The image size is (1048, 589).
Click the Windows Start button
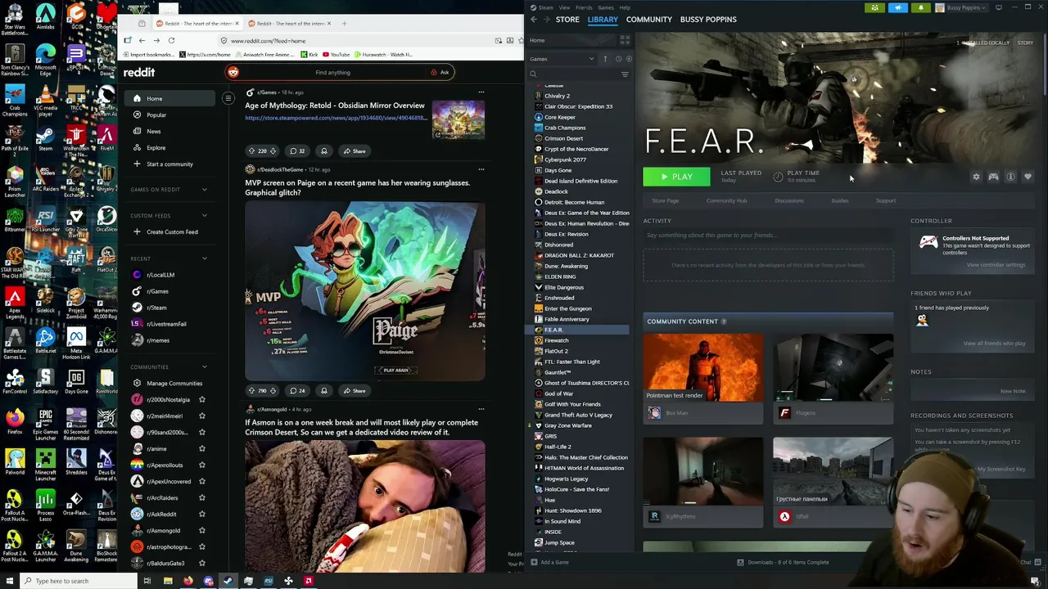click(x=11, y=581)
